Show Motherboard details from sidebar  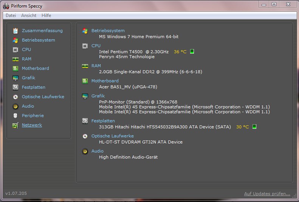pyautogui.click(x=35, y=68)
